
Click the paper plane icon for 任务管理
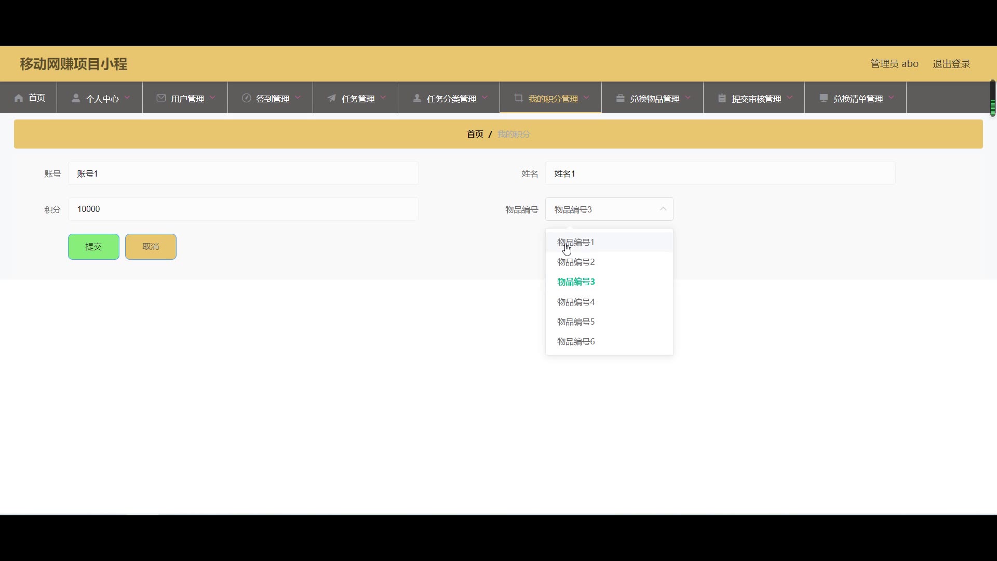coord(331,98)
